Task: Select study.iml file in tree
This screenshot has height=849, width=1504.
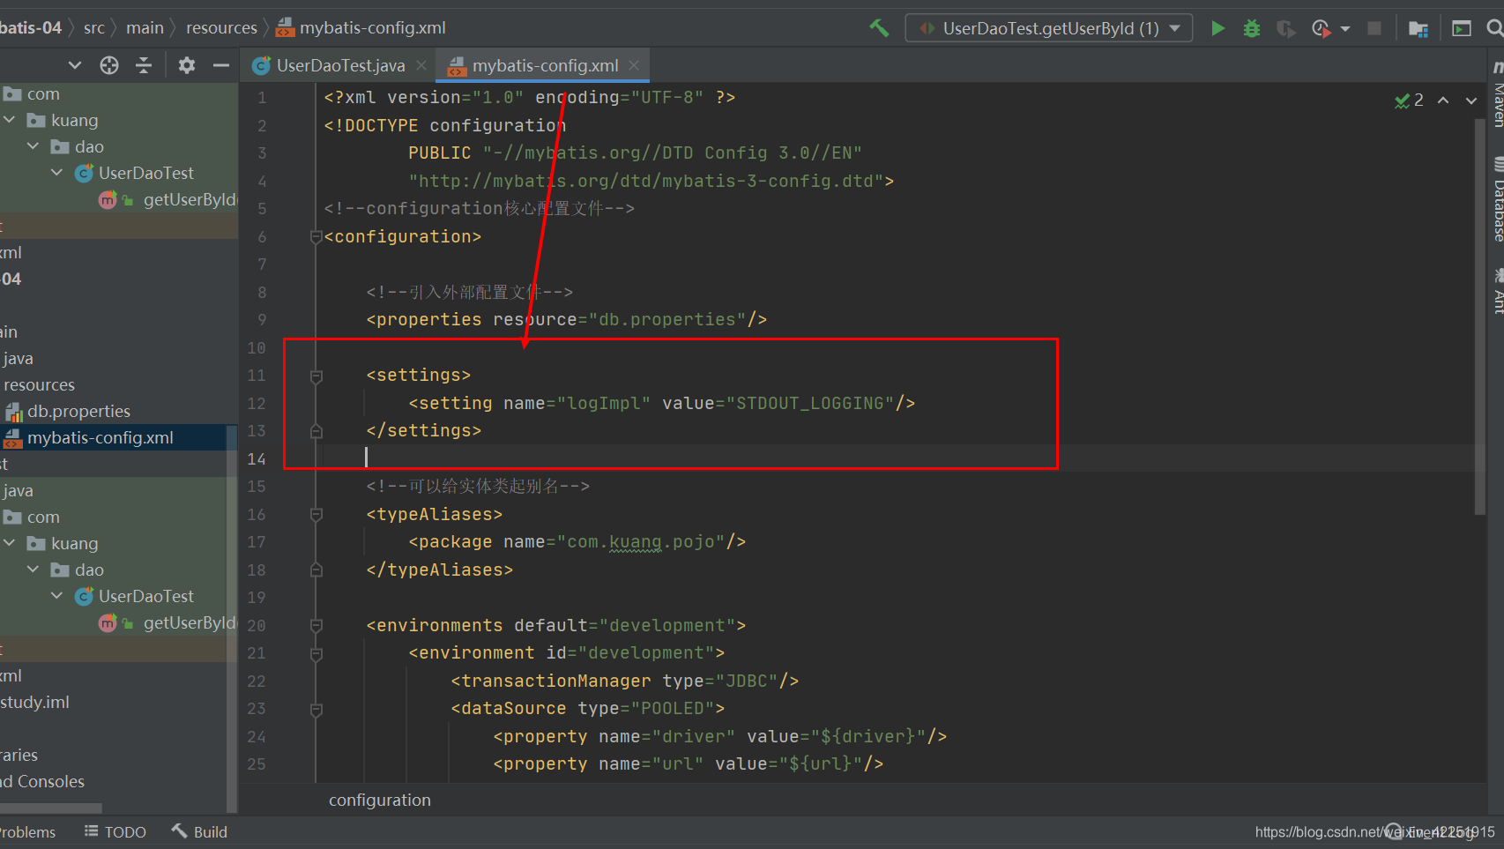Action: click(34, 702)
